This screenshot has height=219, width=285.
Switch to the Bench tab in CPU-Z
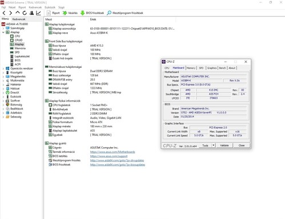[x=222, y=68]
